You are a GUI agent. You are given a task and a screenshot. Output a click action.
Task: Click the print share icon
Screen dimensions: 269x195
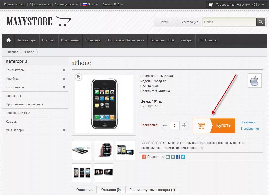[173, 157]
